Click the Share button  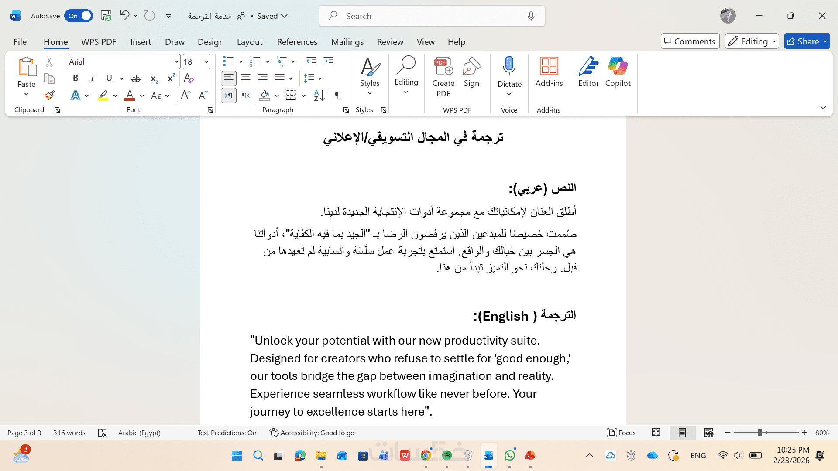pyautogui.click(x=803, y=41)
